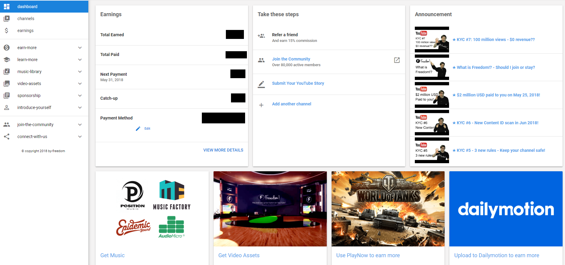Expand the join-the-community arrow
565x265 pixels.
pyautogui.click(x=80, y=125)
